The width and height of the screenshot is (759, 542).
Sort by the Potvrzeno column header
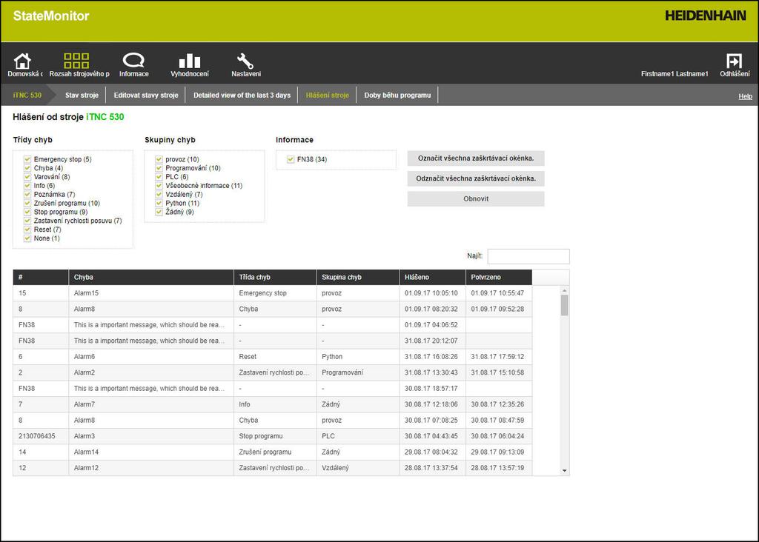499,277
